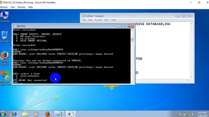Open VirtualBox View menu
This screenshot has width=209, height=117.
(x=13, y=7)
